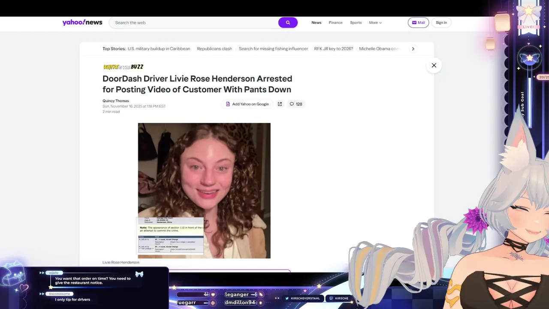Close the article with the X button
Screen dimensions: 549x309
tap(434, 65)
